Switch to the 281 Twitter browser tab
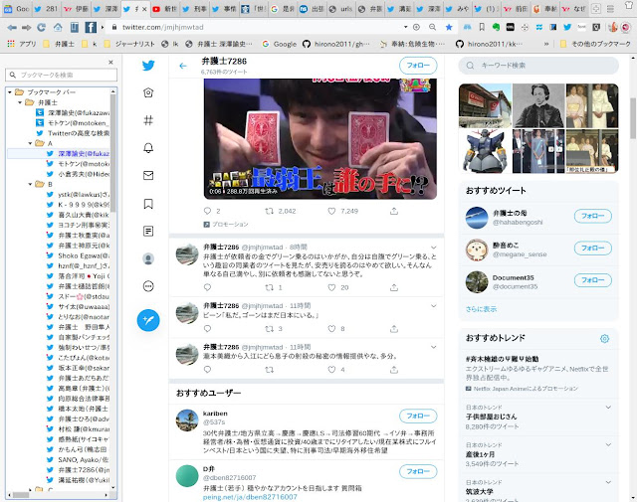Viewport: 637px width, 502px height. pyautogui.click(x=47, y=9)
